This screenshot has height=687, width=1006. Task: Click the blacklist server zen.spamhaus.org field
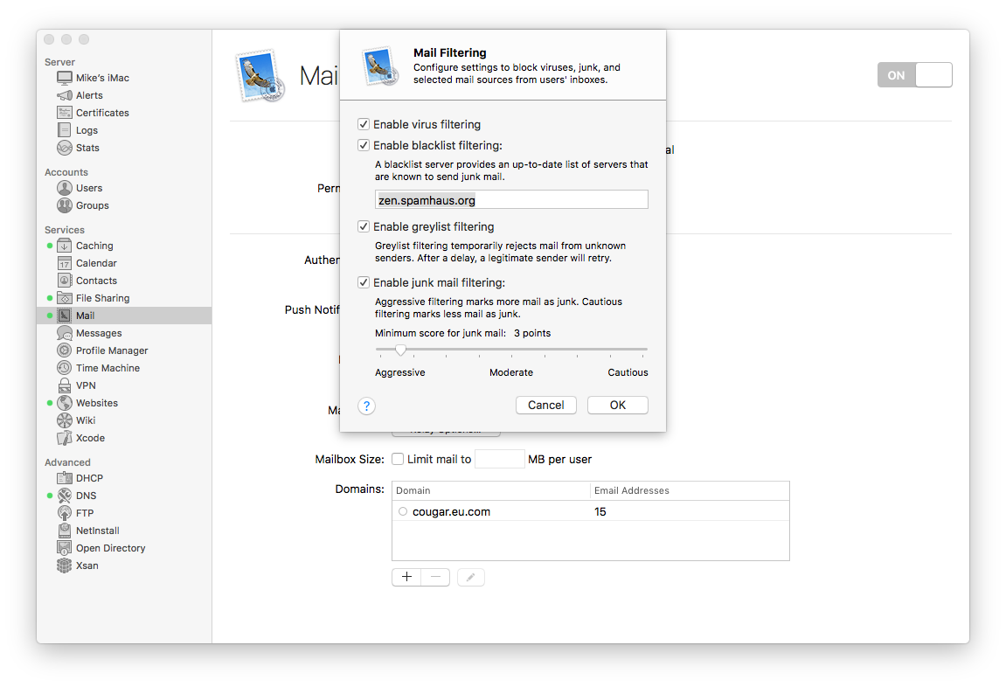tap(511, 199)
